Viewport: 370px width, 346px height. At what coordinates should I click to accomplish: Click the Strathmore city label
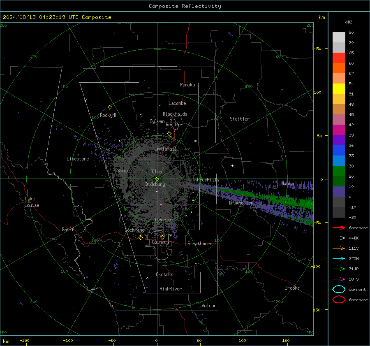[200, 244]
